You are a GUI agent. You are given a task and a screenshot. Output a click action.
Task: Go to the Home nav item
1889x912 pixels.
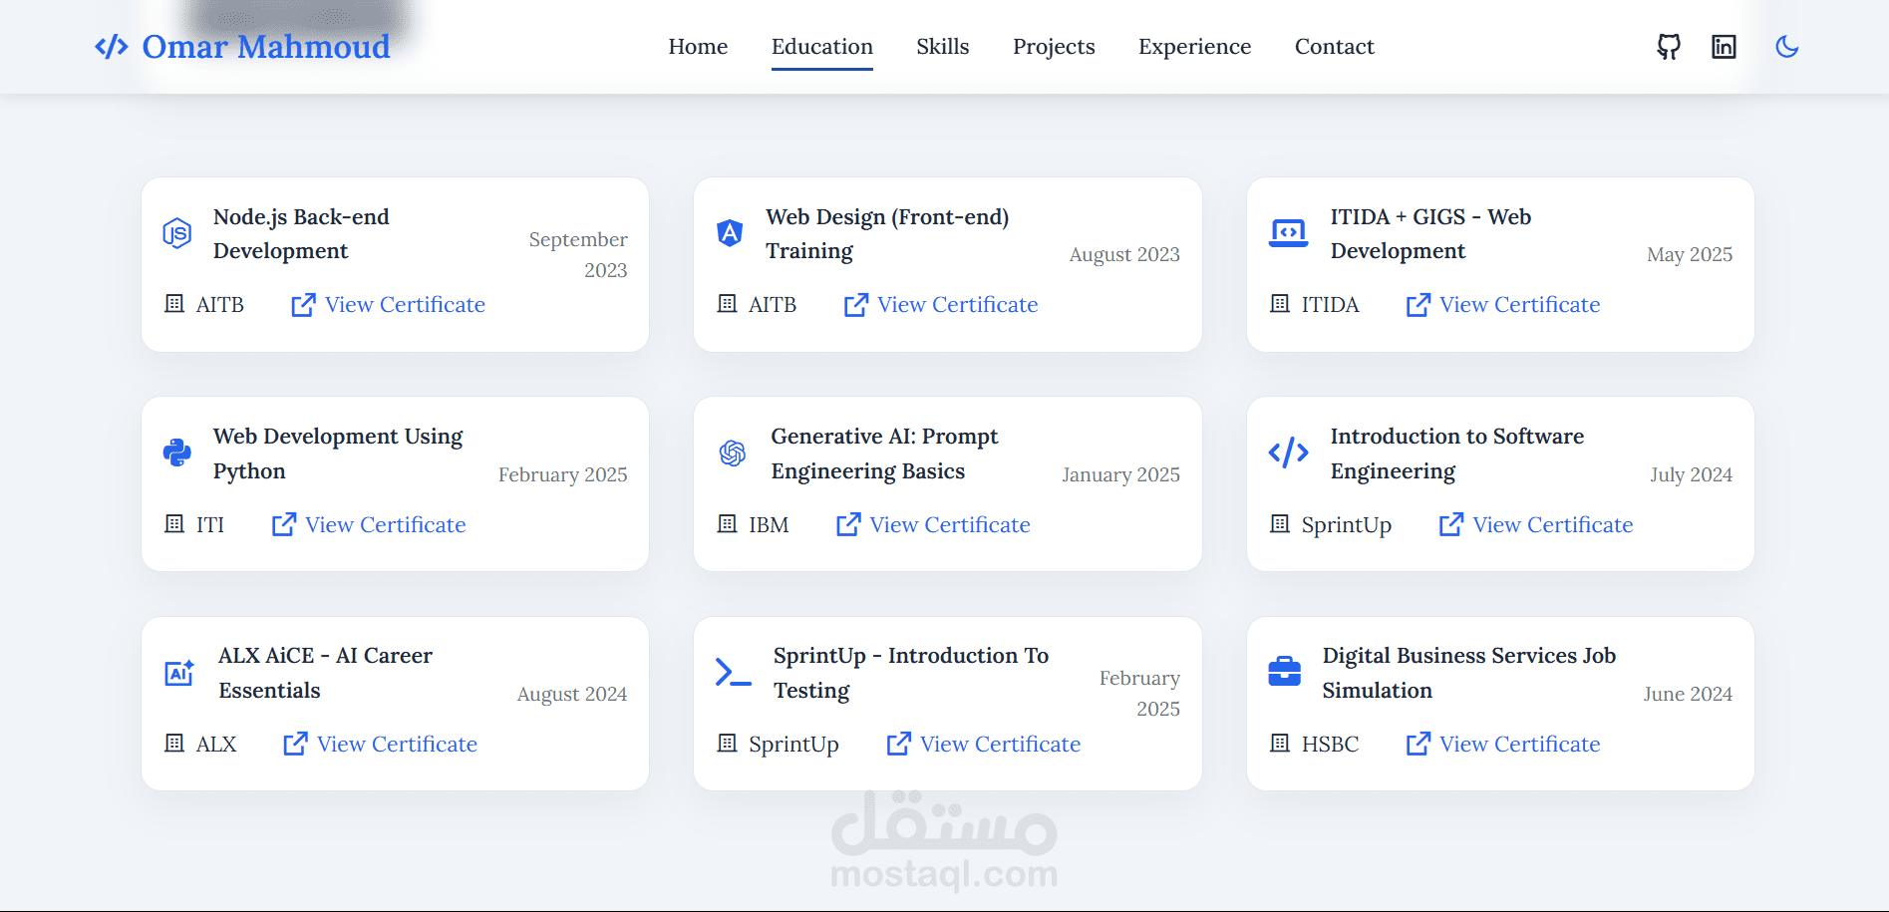[x=698, y=47]
